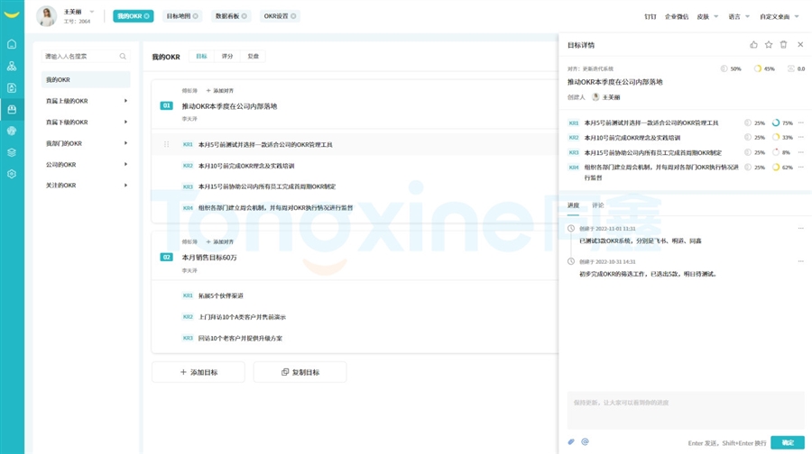Open the settings gear in sidebar
Screen dimensions: 812x454
pyautogui.click(x=12, y=174)
